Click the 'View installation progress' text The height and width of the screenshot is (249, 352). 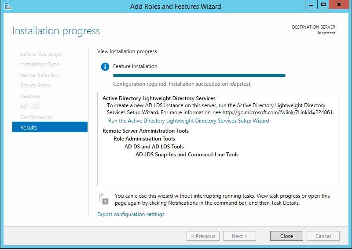tap(127, 51)
